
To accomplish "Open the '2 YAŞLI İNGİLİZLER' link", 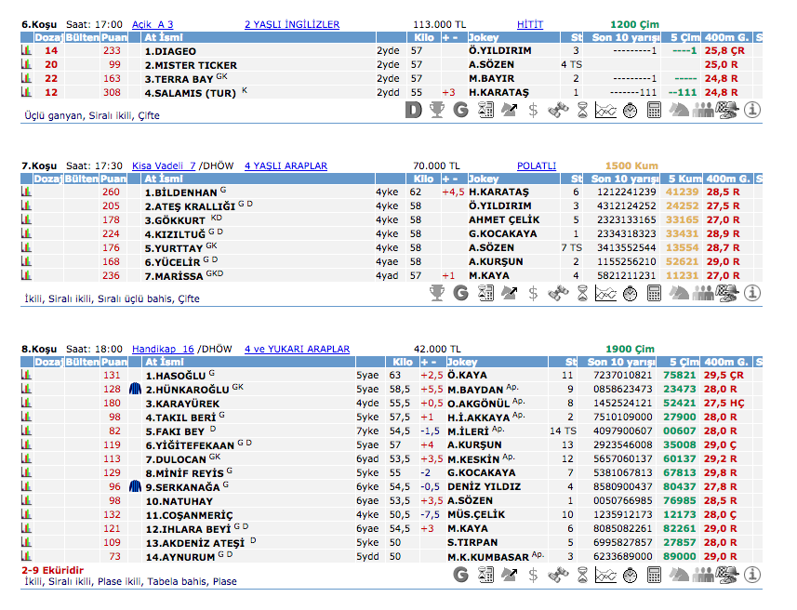I will (x=291, y=24).
